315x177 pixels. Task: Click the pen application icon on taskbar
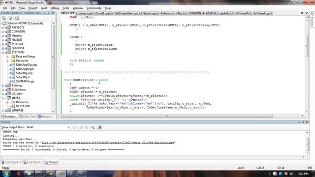coord(71,174)
